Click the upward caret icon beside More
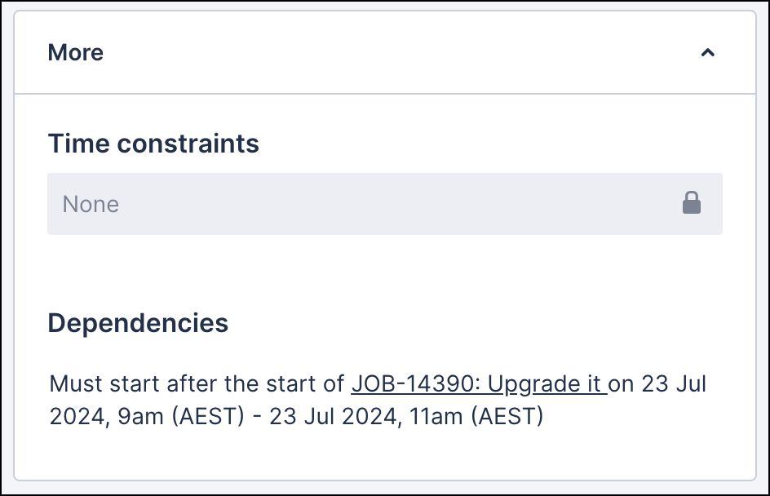Viewport: 770px width, 496px height. tap(707, 53)
